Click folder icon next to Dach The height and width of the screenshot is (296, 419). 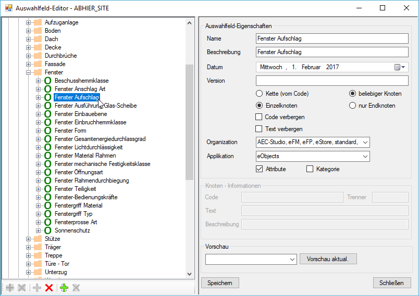pos(38,39)
